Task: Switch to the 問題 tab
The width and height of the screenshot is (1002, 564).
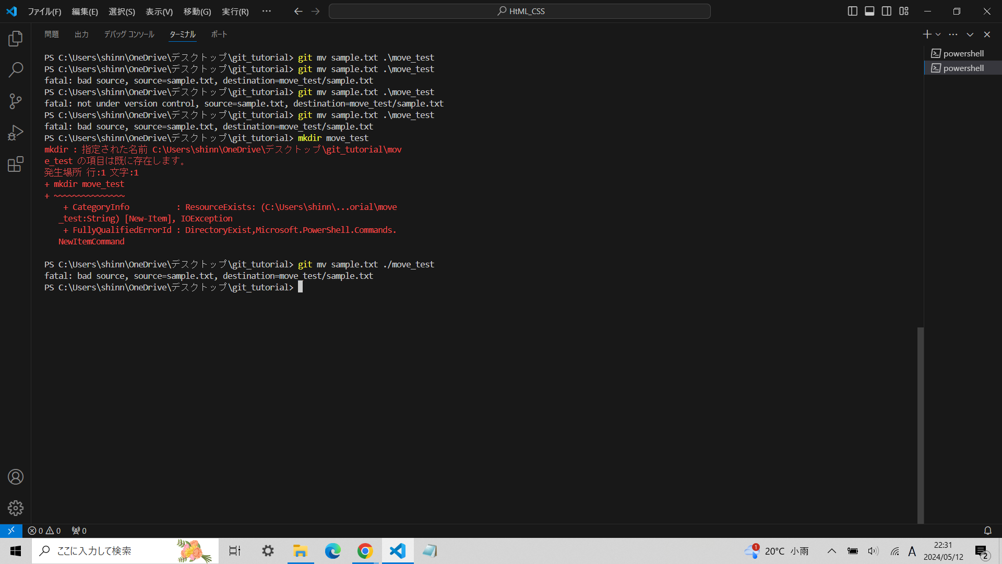Action: point(51,34)
